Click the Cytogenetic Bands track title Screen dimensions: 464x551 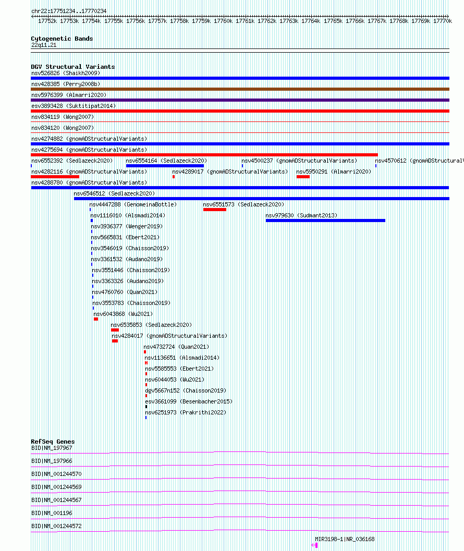click(x=62, y=39)
